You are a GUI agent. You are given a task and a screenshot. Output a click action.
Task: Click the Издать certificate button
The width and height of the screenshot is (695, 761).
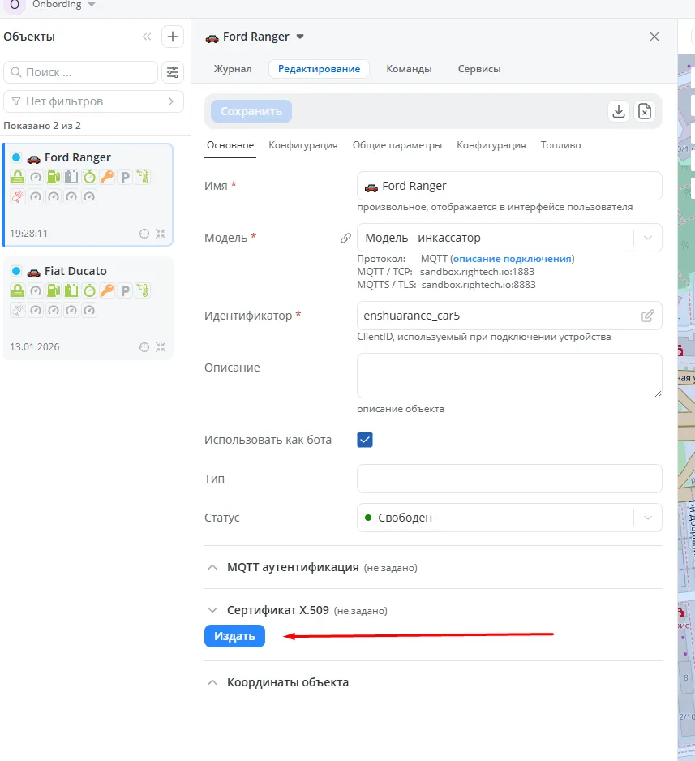[x=234, y=636]
